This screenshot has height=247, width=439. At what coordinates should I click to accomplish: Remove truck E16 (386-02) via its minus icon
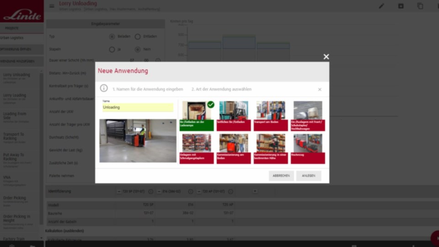[x=159, y=192]
